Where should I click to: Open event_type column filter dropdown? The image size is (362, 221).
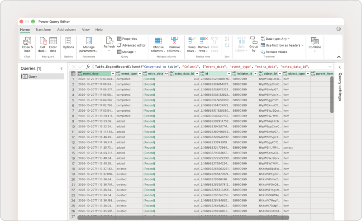click(140, 74)
